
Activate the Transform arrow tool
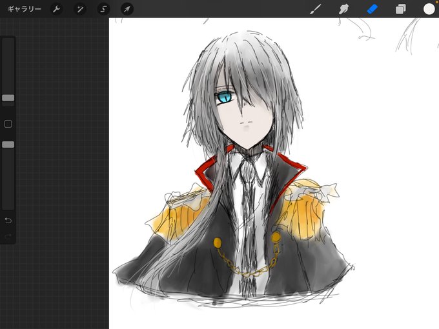click(127, 9)
